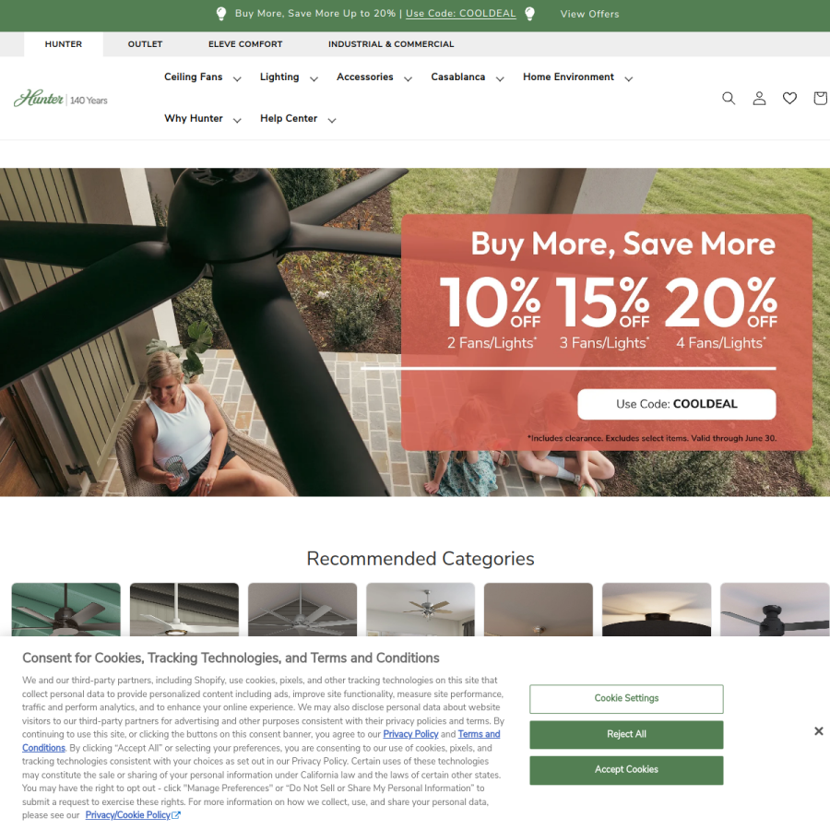This screenshot has height=830, width=830.
Task: Expand the Lighting dropdown
Action: point(289,77)
